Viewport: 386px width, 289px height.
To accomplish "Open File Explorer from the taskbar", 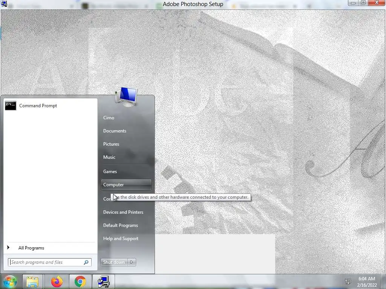I will pyautogui.click(x=33, y=281).
